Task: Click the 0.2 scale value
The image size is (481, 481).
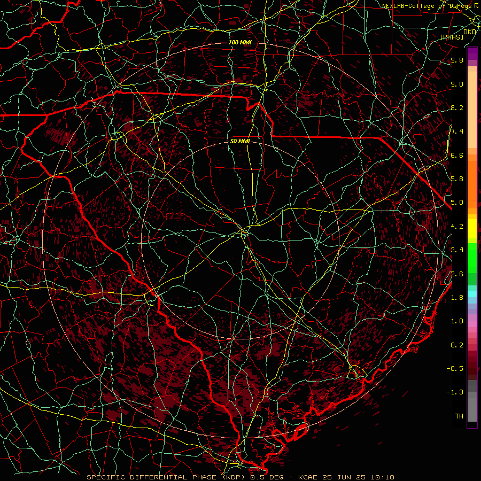Action: [x=457, y=345]
